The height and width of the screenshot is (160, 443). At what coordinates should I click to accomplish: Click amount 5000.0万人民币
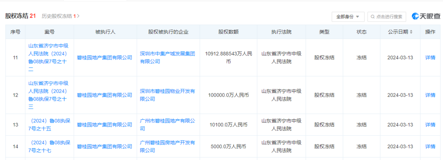point(229,146)
